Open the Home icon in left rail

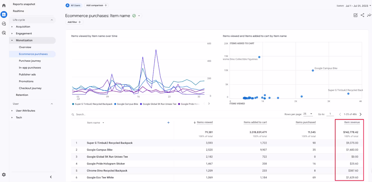(4, 6)
